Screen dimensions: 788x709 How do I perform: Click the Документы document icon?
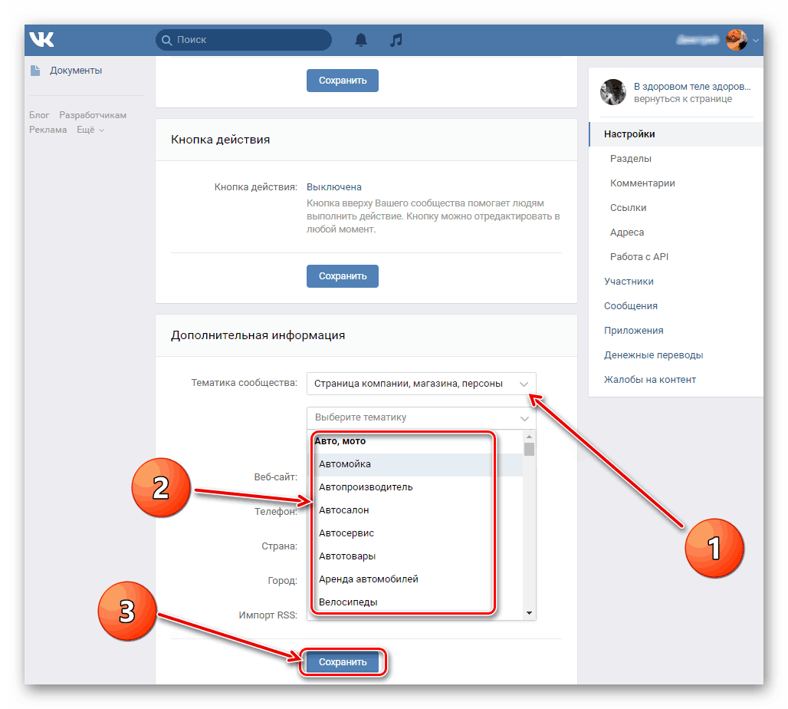pyautogui.click(x=35, y=71)
